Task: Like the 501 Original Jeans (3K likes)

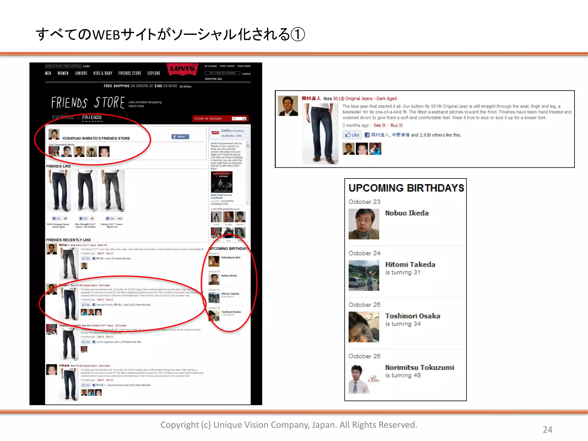Action: pos(57,218)
